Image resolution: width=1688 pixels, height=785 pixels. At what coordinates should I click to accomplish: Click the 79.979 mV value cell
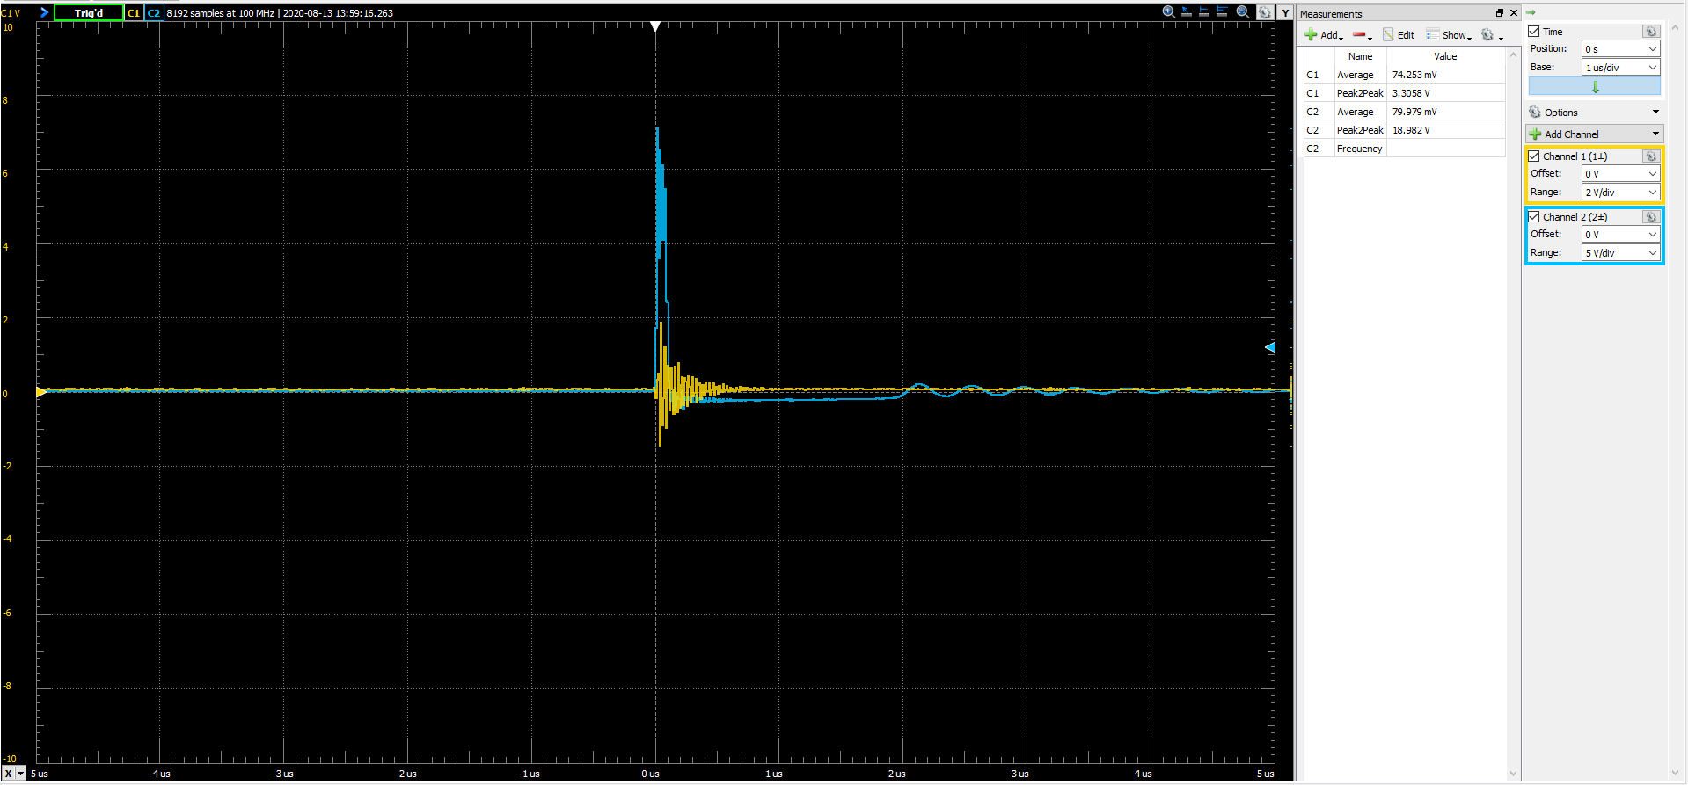(1445, 112)
